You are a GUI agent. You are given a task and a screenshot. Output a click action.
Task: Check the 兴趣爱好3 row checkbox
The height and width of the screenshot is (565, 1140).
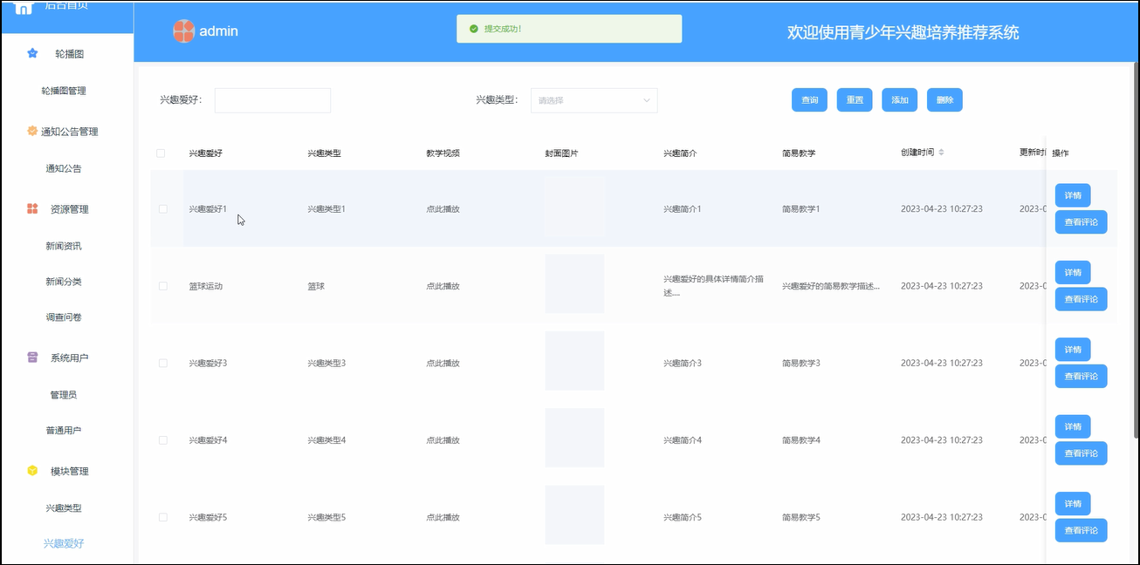click(163, 363)
